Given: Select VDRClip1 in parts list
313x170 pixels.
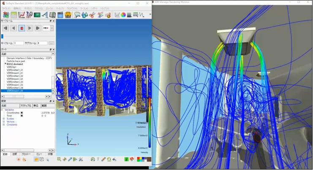Looking at the screenshot, I should (11, 67).
